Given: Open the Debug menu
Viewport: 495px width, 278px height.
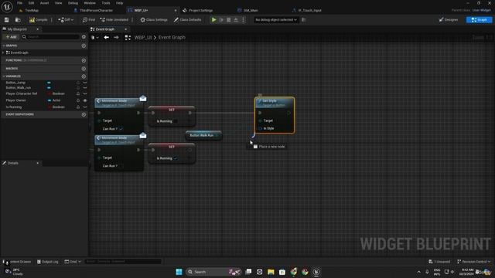Looking at the screenshot, I should pos(73,3).
